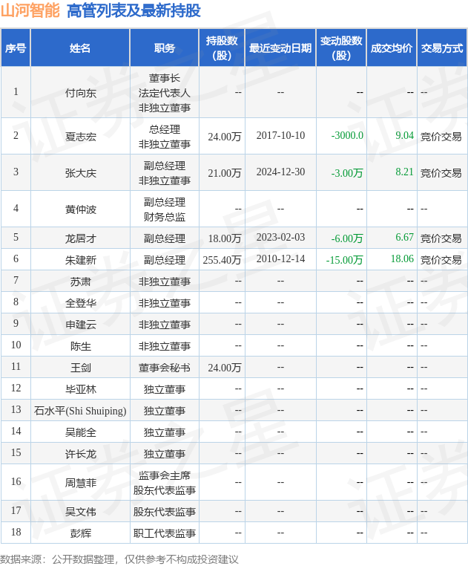Select the 职务 column header
The width and height of the screenshot is (468, 566).
click(164, 48)
